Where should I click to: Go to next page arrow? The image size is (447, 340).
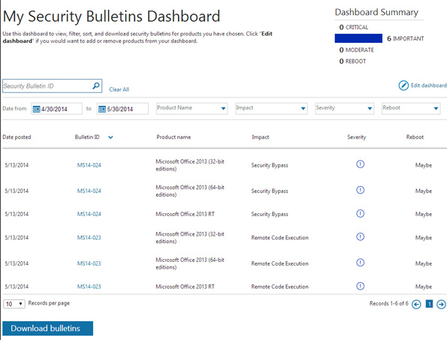441,305
